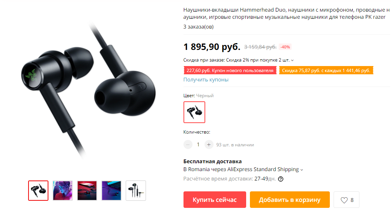
Task: Click the delivery time help question icon
Action: click(x=281, y=179)
